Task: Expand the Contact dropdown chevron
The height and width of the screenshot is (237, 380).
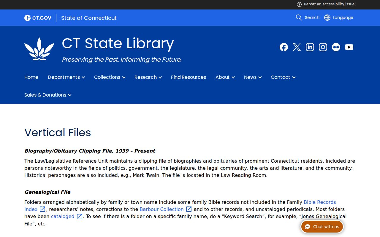Action: [x=294, y=77]
